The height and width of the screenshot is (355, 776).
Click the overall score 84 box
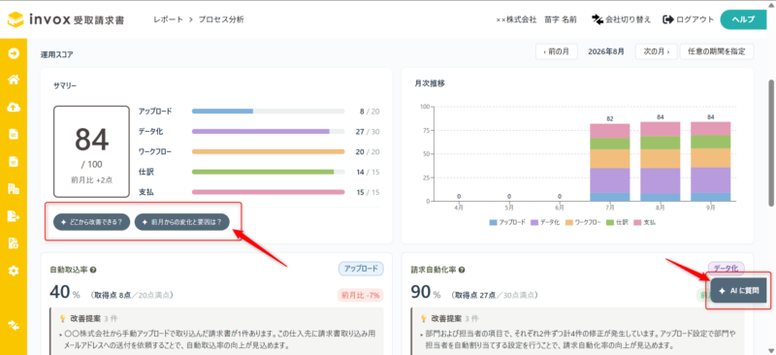(x=91, y=151)
